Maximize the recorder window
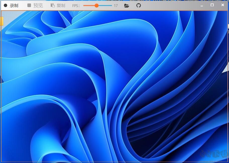229x163 pixels. click(x=212, y=5)
